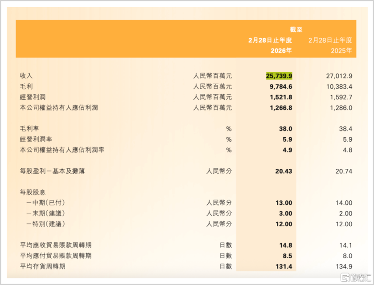Select the inventory turnover 134.9

coord(344,267)
